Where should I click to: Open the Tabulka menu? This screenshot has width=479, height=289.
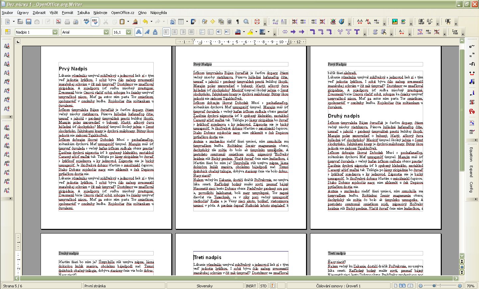pyautogui.click(x=83, y=13)
